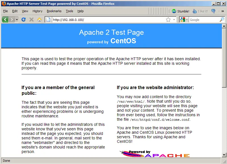227x164 pixels.
Task: Open the Tools menu
Action: pyautogui.click(x=69, y=11)
